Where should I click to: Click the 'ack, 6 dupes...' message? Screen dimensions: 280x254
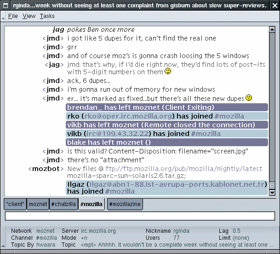[89, 81]
